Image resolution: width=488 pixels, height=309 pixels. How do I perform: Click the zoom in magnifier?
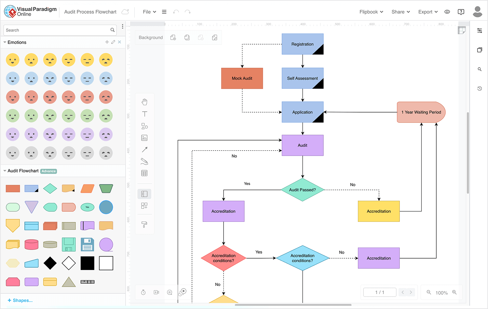[454, 292]
